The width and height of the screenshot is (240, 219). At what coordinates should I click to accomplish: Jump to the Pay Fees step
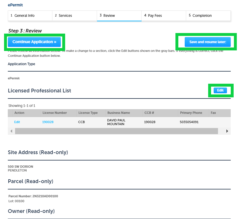pos(164,16)
